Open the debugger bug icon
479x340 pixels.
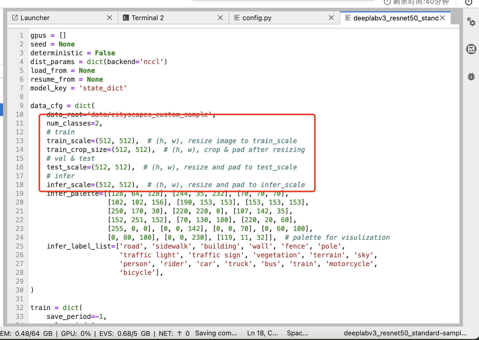click(x=471, y=76)
